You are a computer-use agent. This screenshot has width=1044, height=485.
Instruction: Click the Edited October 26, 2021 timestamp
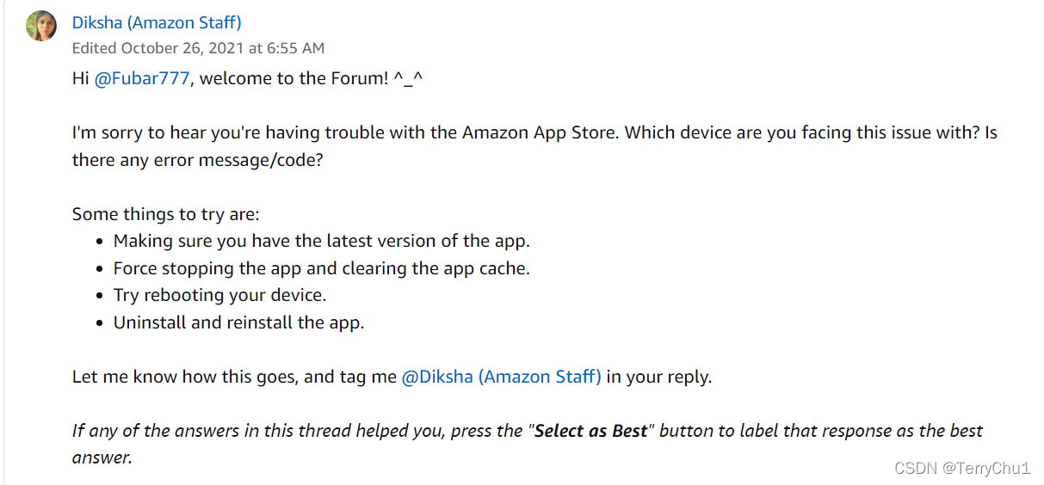(x=198, y=48)
